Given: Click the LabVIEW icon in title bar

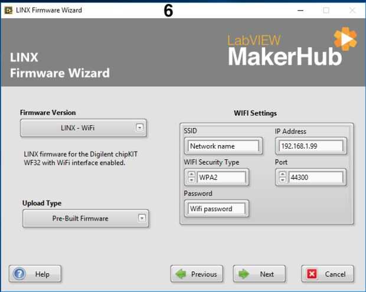Looking at the screenshot, I should [x=8, y=10].
